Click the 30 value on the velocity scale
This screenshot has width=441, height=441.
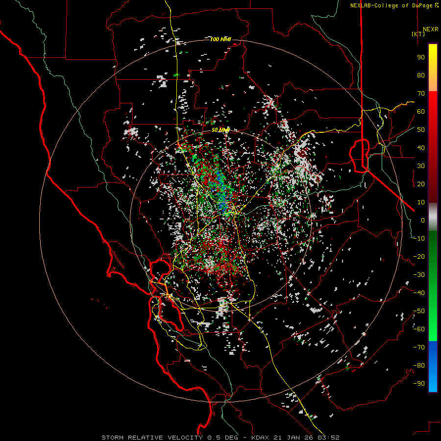point(421,166)
